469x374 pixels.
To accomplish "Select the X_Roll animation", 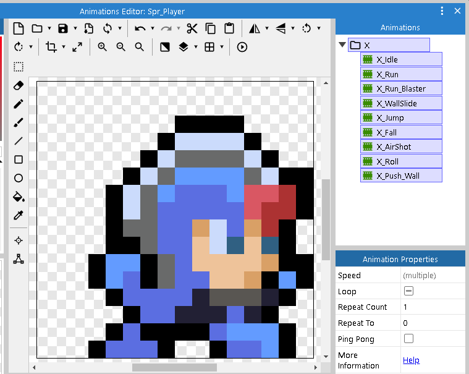I will click(401, 161).
